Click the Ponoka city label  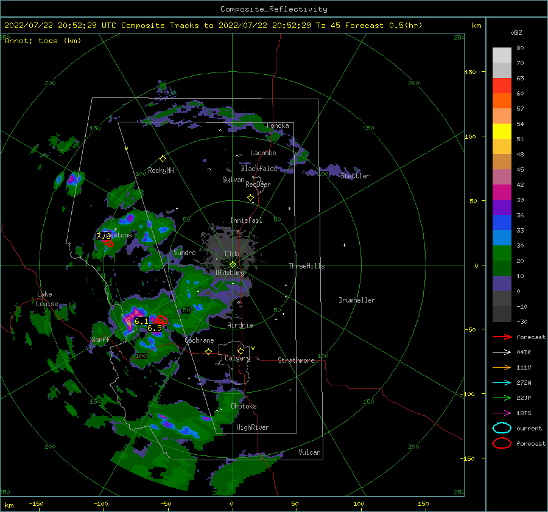[x=278, y=125]
